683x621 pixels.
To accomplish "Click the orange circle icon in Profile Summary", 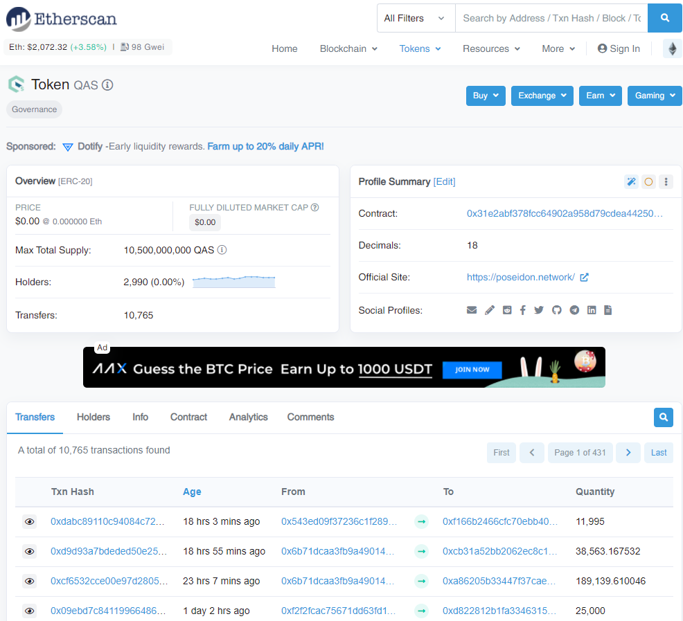I will pos(648,181).
